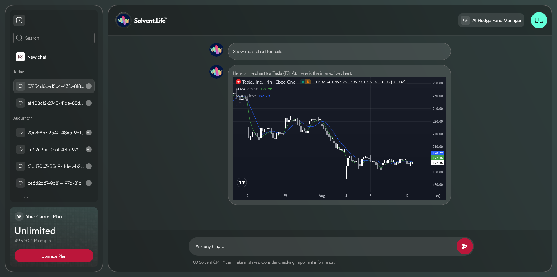Screen dimensions: 557x277
Task: Open options for chat be6d2d67
Action: (89, 183)
